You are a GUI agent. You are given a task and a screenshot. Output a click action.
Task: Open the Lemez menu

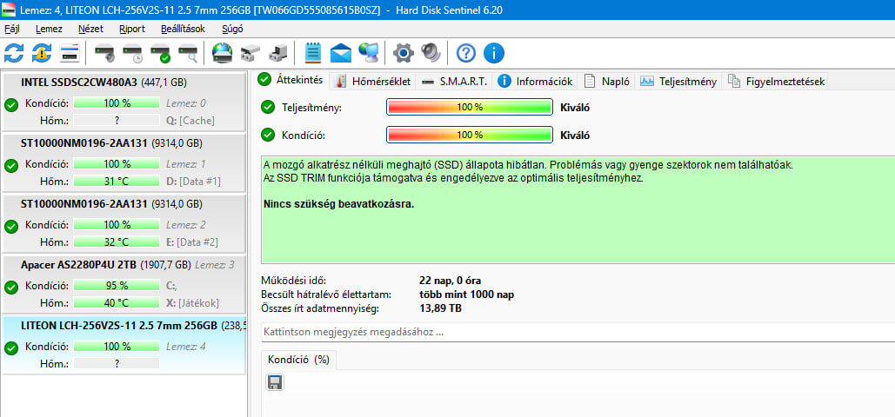(x=49, y=29)
